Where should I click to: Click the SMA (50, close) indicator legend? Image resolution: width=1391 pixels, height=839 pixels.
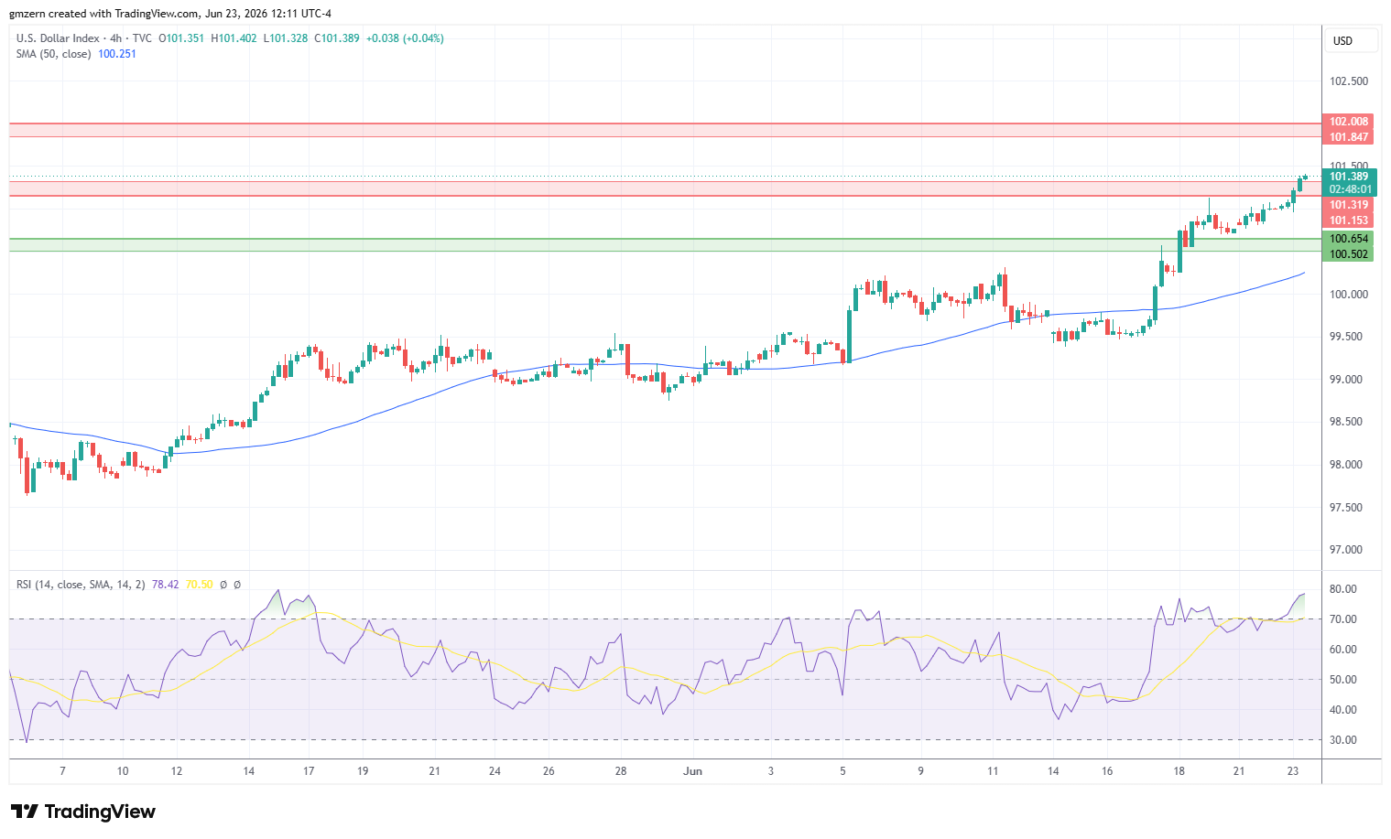(x=53, y=54)
